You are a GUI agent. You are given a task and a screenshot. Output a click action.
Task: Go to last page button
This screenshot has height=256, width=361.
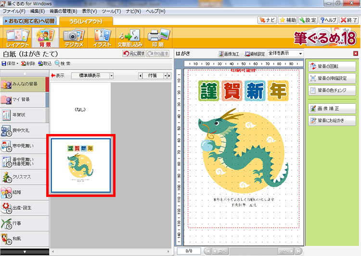click(298, 251)
